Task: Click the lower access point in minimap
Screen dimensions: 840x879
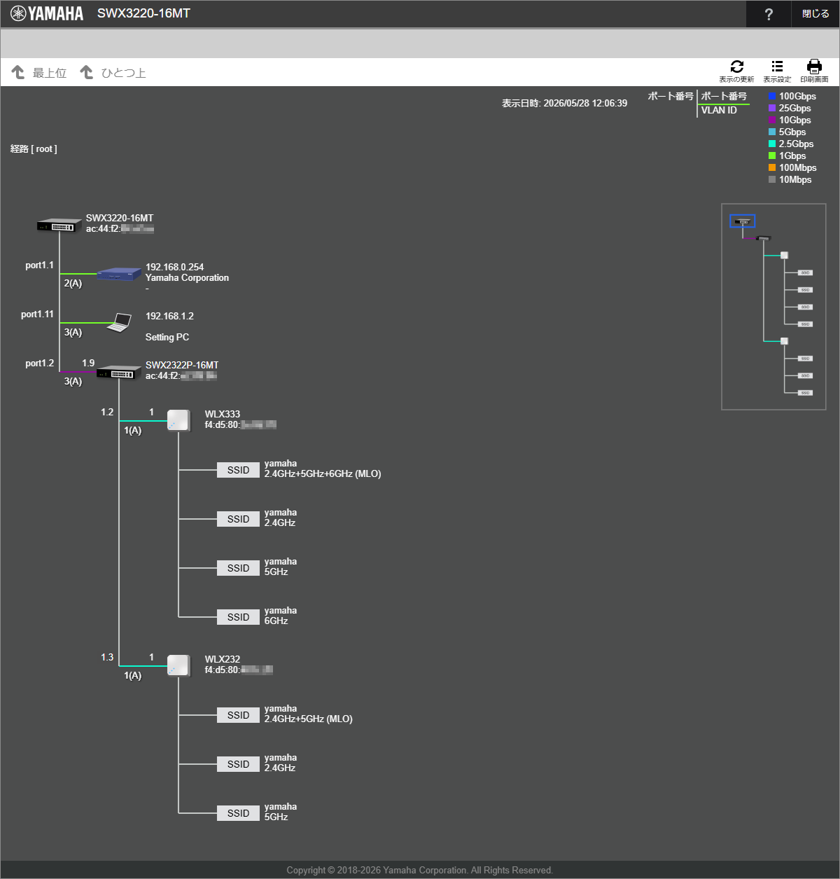Action: [784, 341]
